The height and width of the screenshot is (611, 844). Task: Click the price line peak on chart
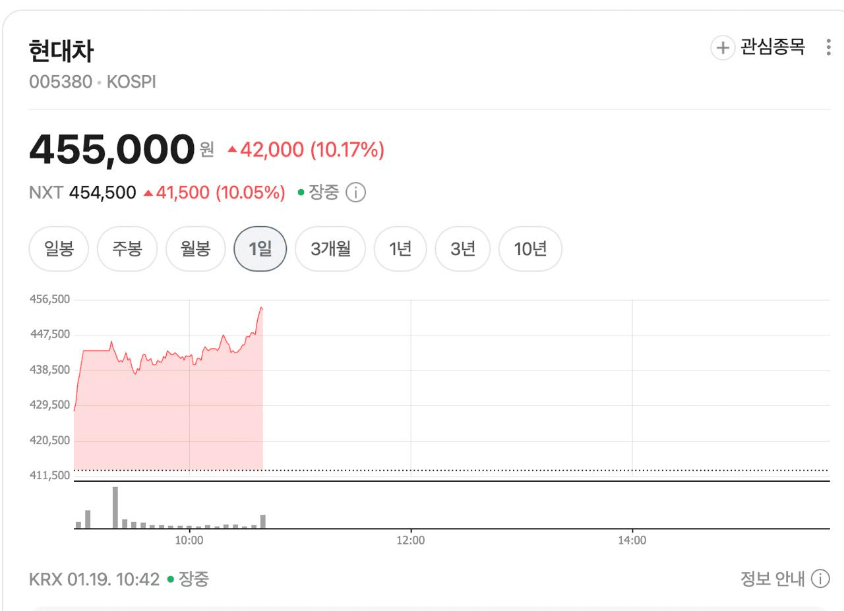pyautogui.click(x=261, y=307)
